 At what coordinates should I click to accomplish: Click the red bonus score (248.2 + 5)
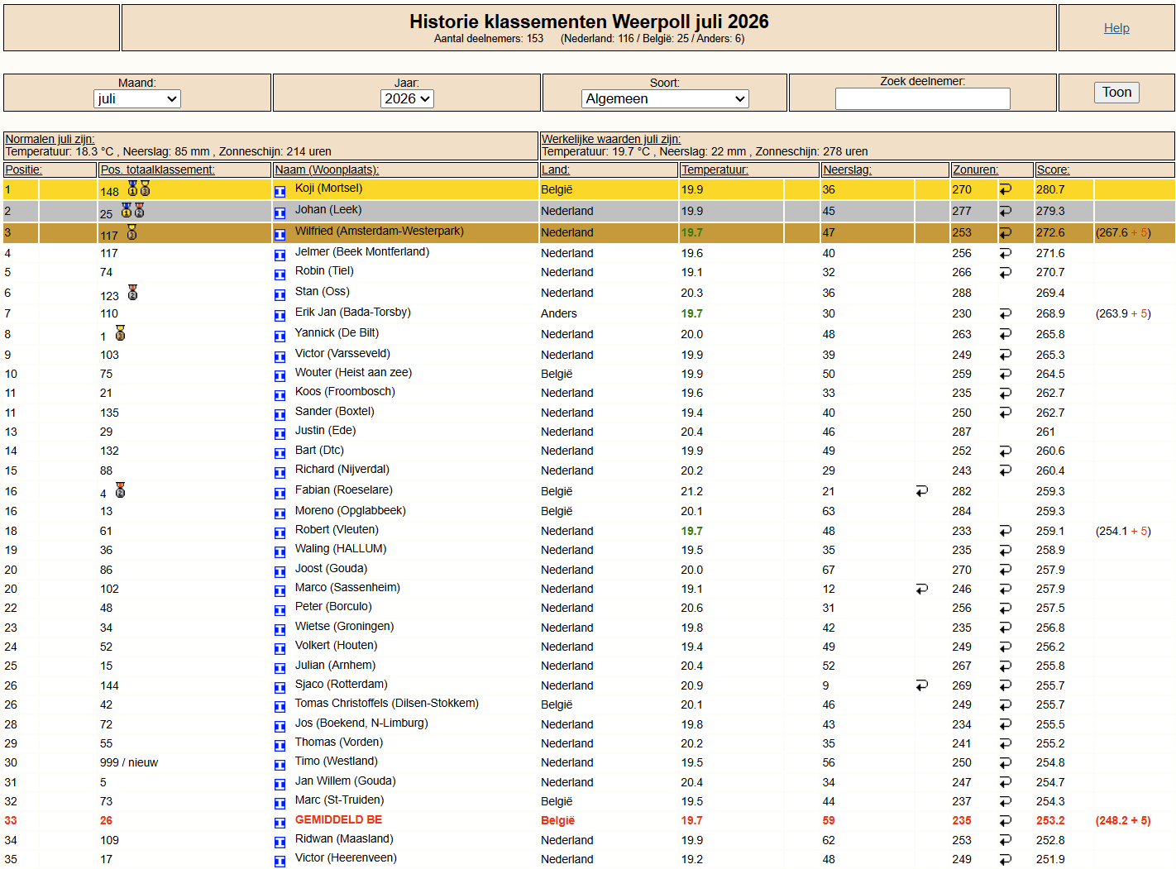click(1123, 820)
